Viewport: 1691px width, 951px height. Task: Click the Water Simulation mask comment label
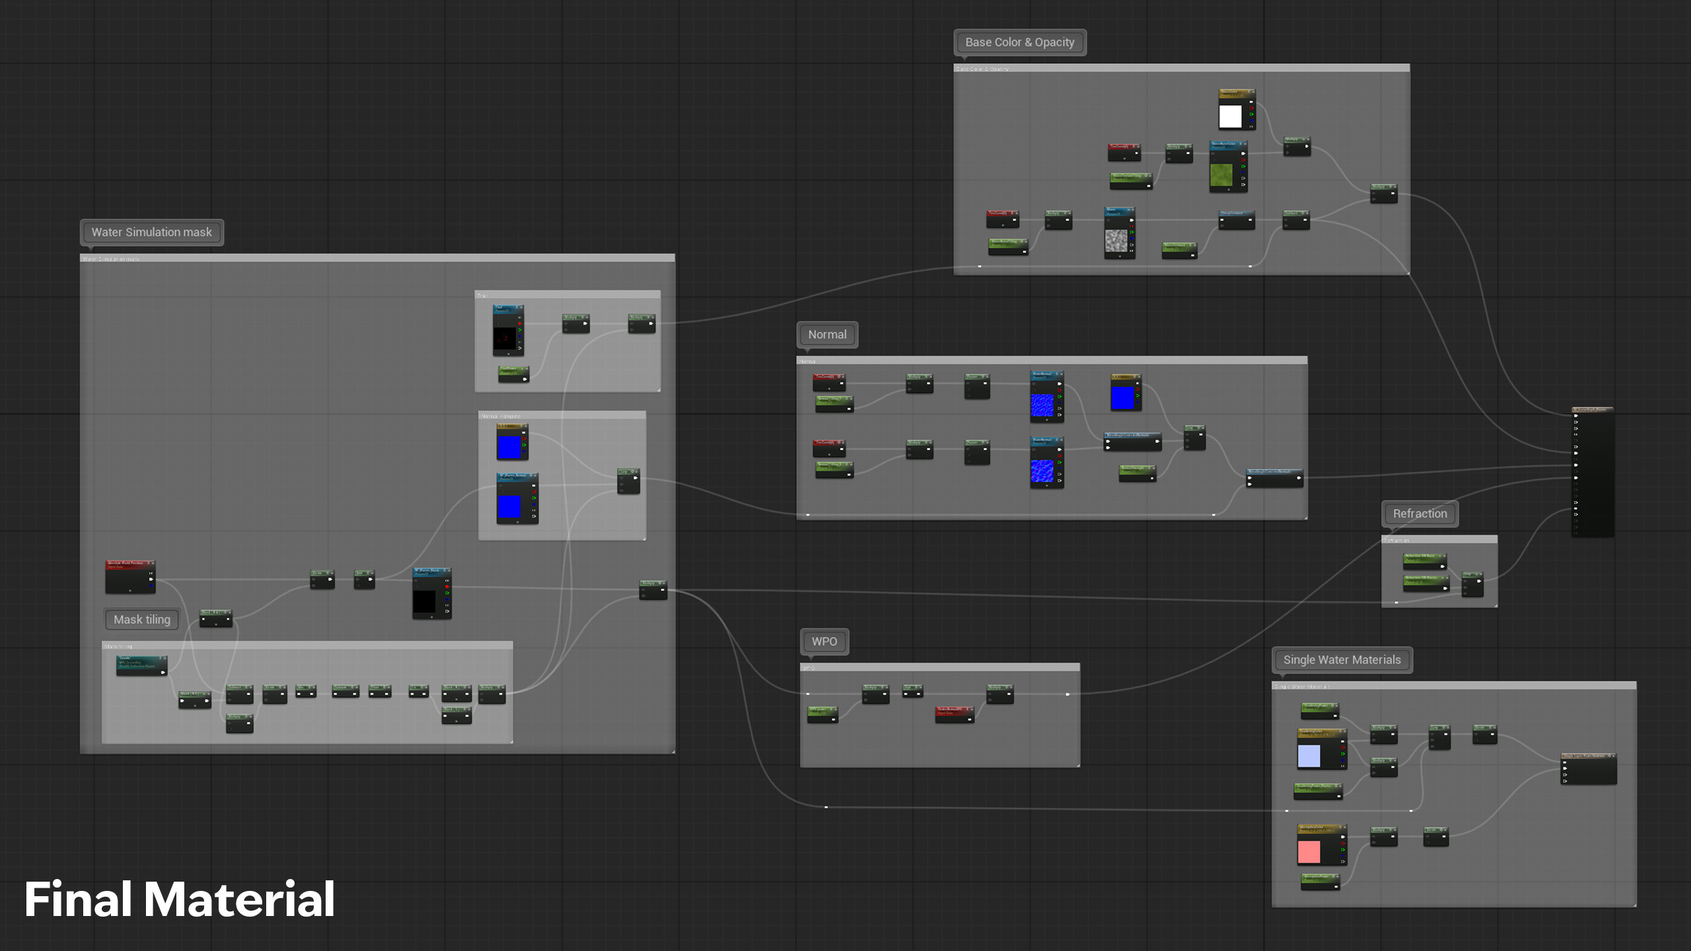click(x=151, y=232)
